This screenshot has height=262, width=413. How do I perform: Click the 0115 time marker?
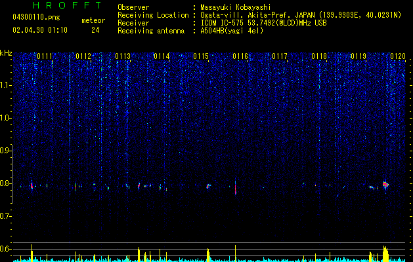point(201,56)
